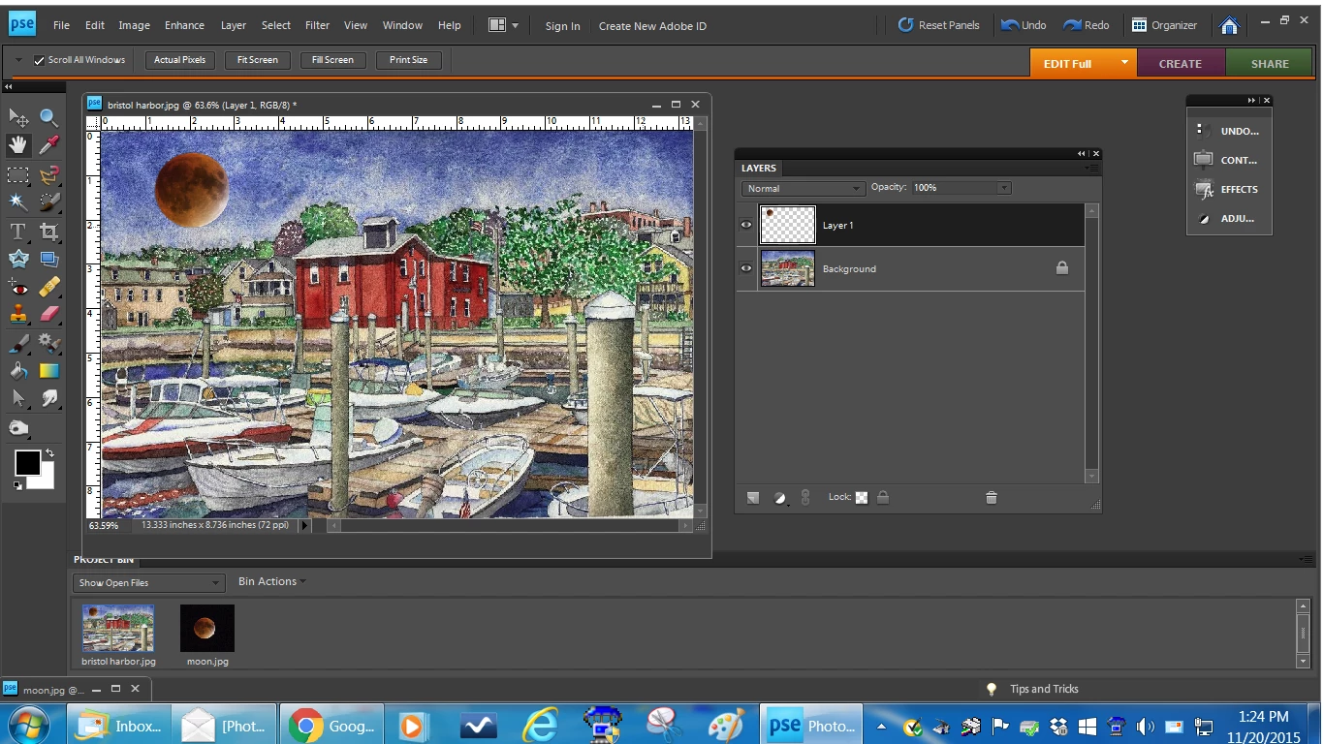Select the Cookie Cutter star tool
The image size is (1324, 744).
click(x=18, y=259)
